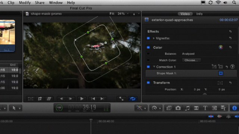This screenshot has height=134, width=239.
Task: Step to previous frame
Action: pyautogui.click(x=61, y=99)
